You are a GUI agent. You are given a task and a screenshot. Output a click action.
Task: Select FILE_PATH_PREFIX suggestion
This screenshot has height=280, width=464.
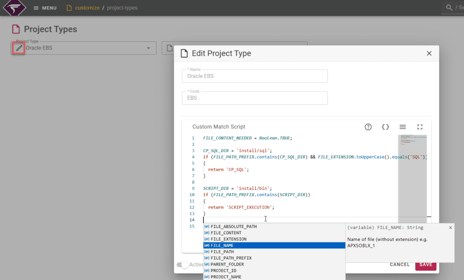tap(274, 258)
